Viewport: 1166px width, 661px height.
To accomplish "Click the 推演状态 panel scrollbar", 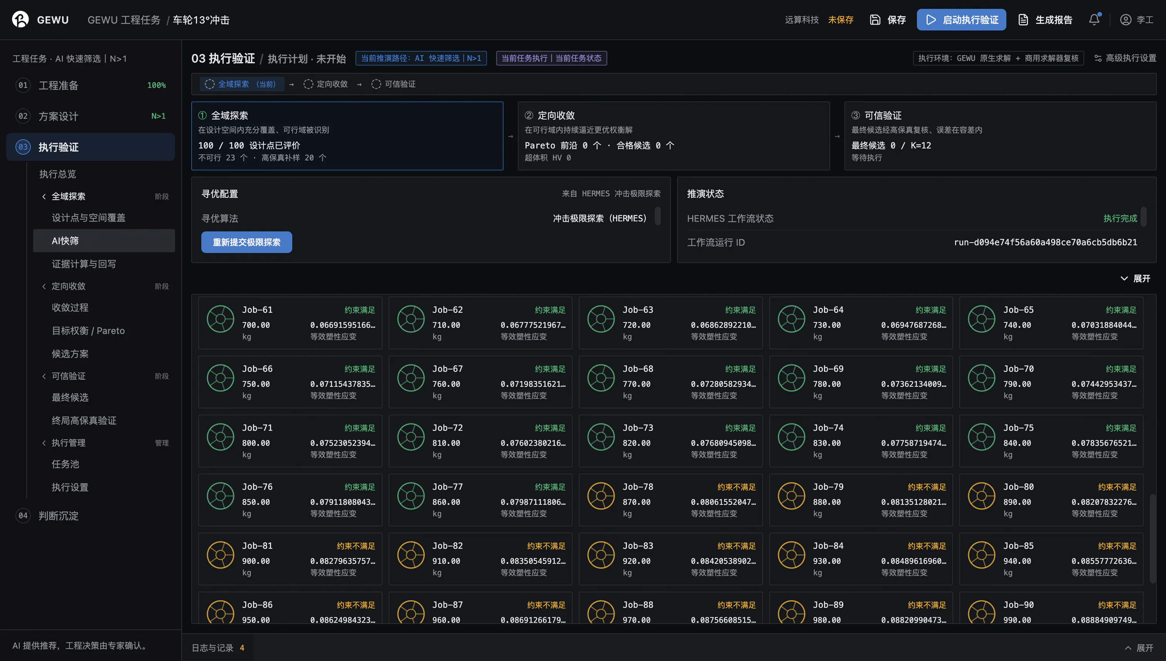I will point(1144,216).
